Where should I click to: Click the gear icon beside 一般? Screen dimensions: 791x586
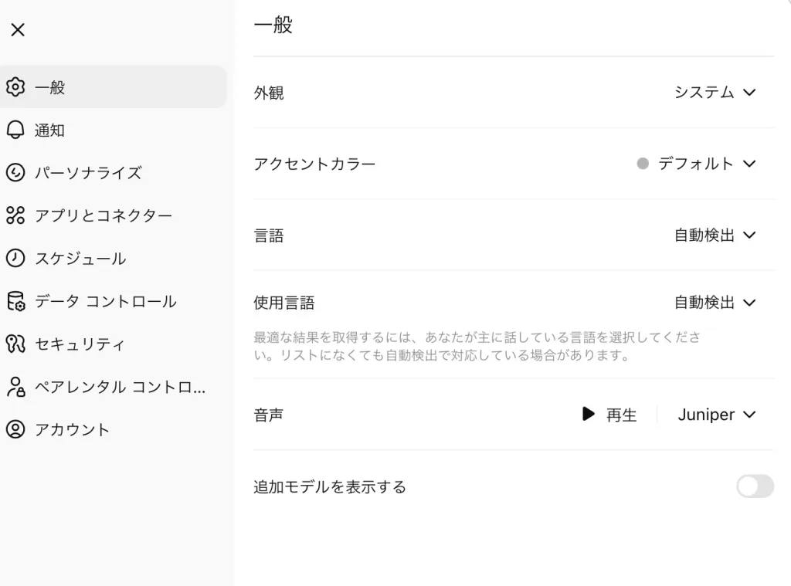tap(15, 87)
